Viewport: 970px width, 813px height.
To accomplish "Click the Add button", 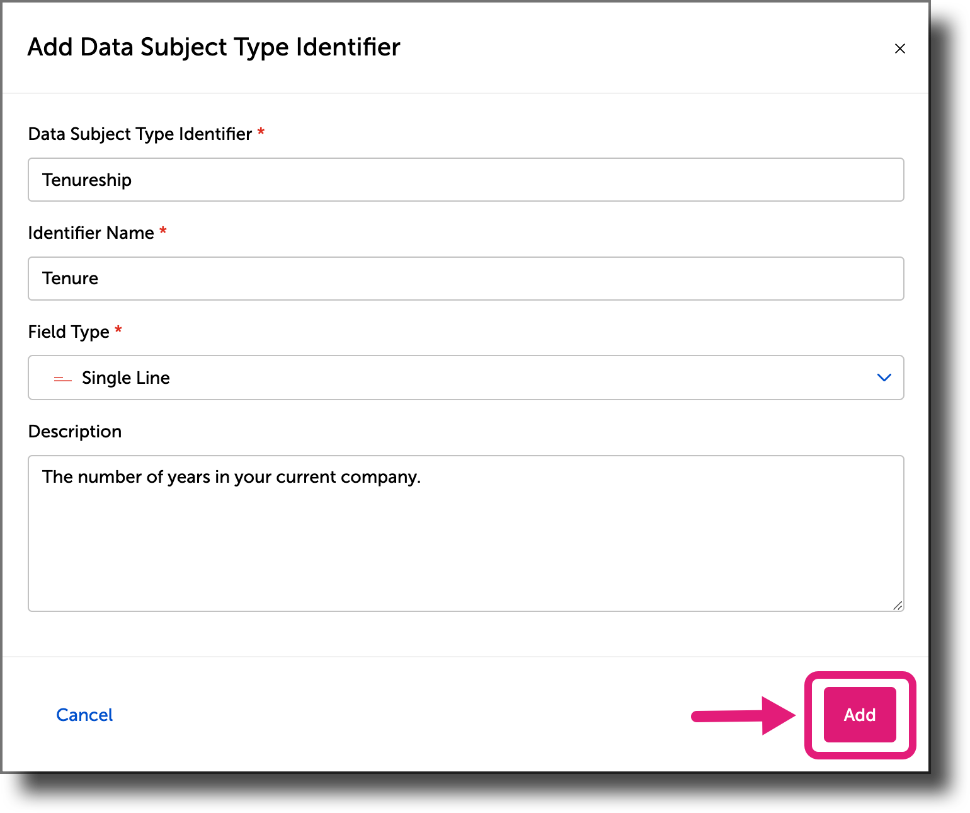I will (859, 715).
